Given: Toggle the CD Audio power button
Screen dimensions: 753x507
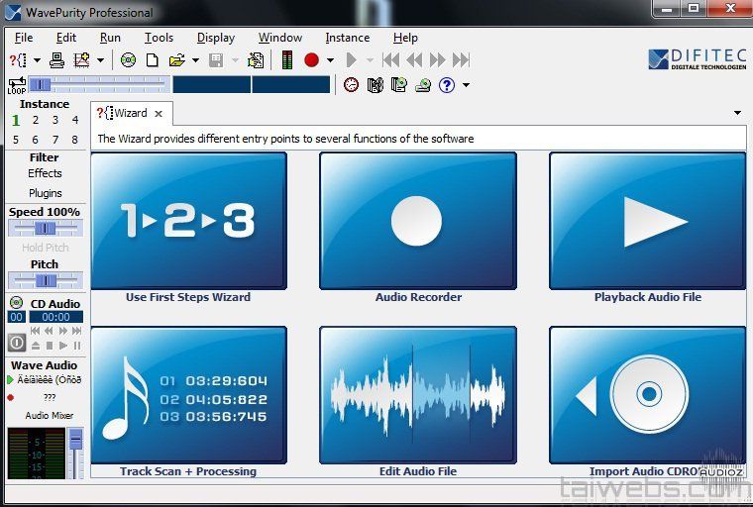Looking at the screenshot, I should (17, 343).
